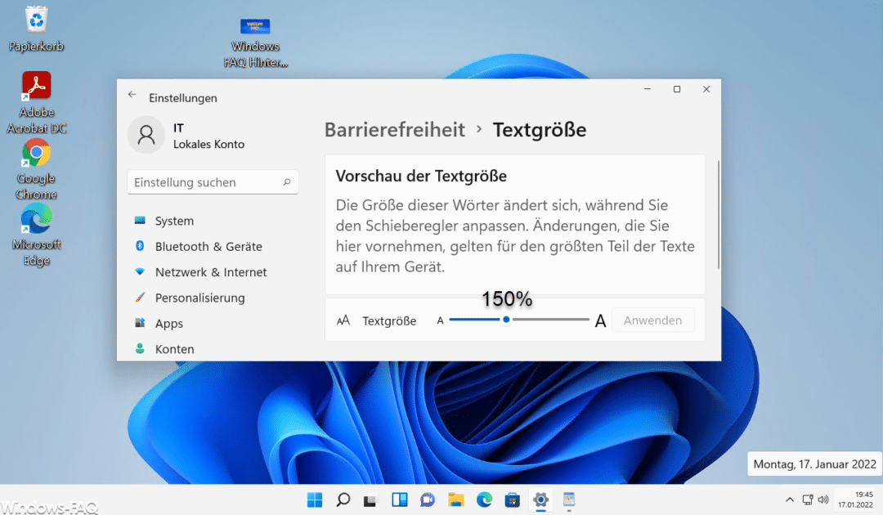The width and height of the screenshot is (883, 515).
Task: Click small A at slider start
Action: click(x=441, y=320)
